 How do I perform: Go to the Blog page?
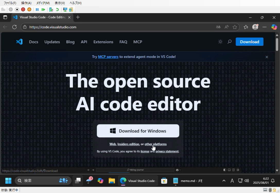(x=70, y=42)
